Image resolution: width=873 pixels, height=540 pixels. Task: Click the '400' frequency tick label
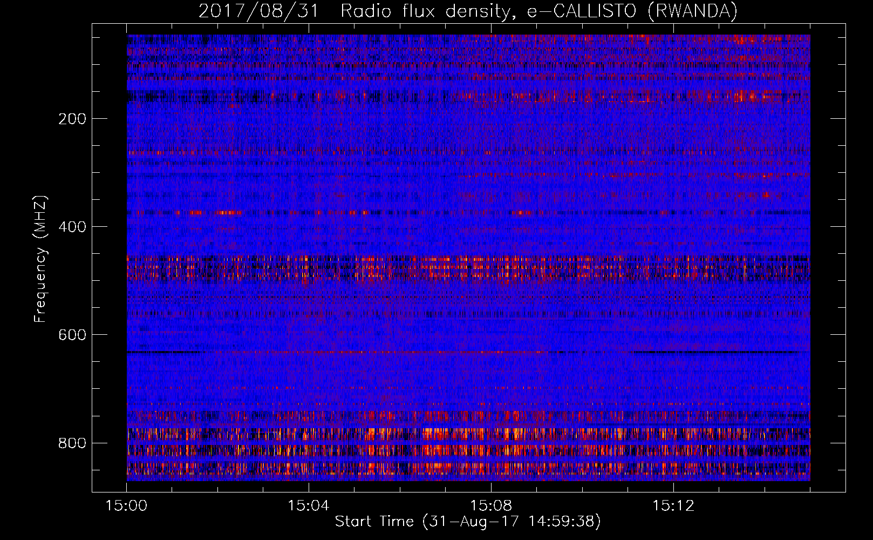[72, 227]
